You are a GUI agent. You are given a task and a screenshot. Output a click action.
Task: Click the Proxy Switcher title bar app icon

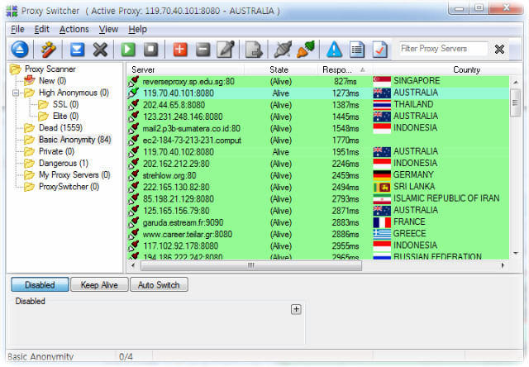12,11
